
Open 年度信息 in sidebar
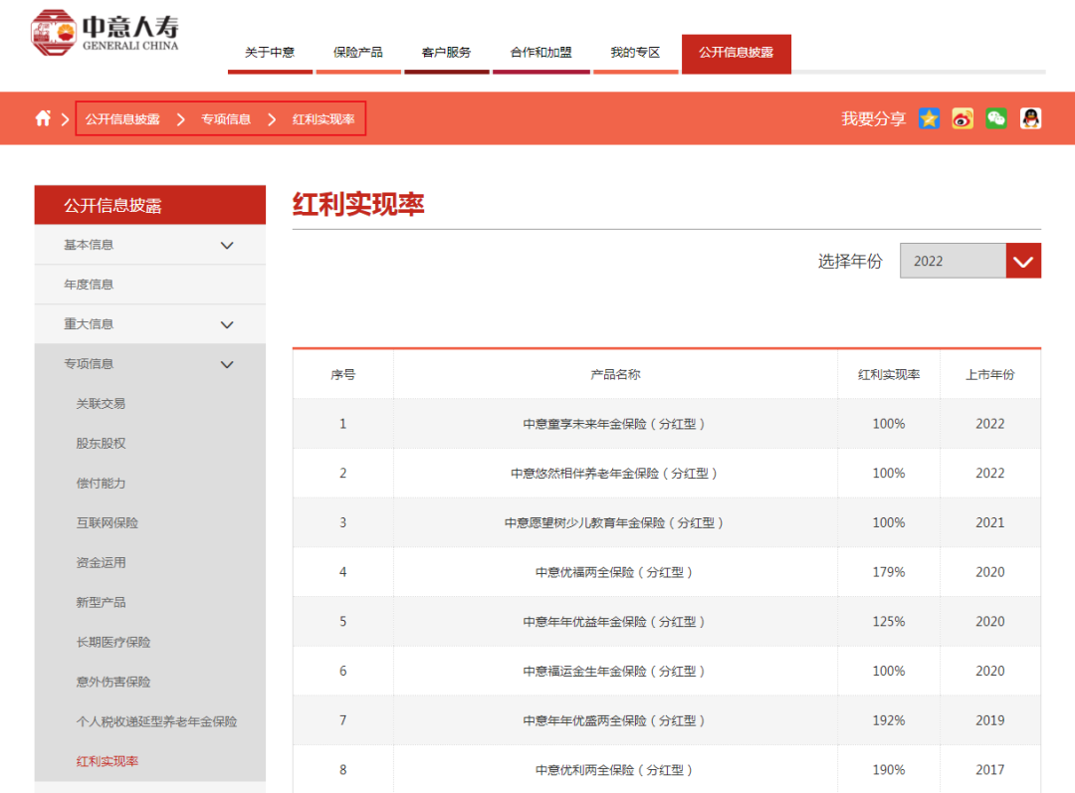(x=150, y=285)
